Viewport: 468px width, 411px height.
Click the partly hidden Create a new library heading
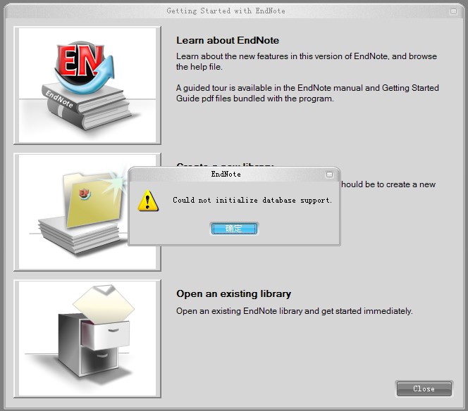pos(225,165)
